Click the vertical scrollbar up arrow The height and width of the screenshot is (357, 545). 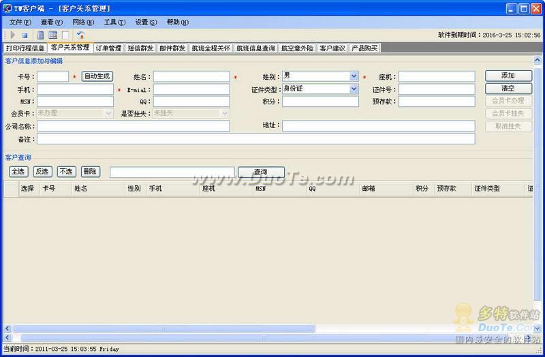[x=538, y=60]
